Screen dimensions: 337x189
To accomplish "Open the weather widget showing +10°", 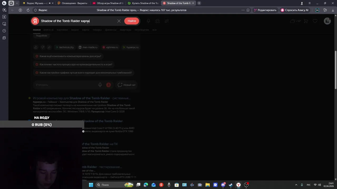I will [x=295, y=21].
